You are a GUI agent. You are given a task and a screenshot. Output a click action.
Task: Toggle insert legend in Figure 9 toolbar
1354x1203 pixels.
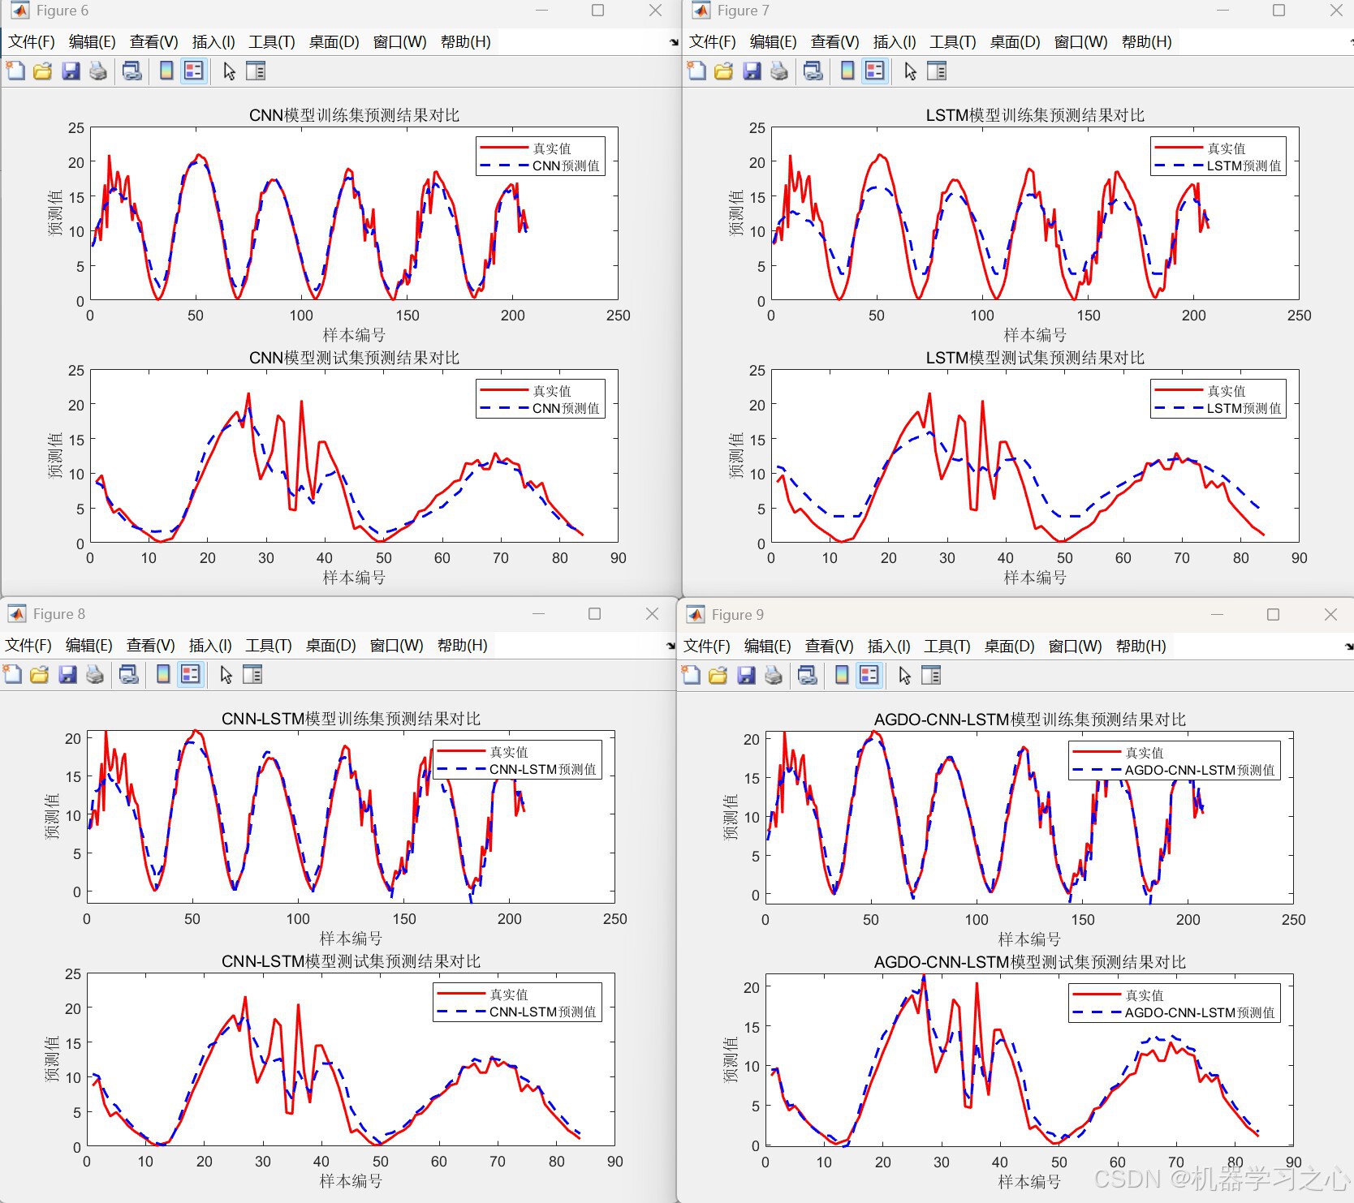[x=869, y=676]
